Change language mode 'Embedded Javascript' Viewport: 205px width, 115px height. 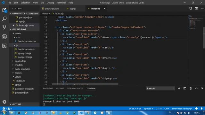(x=182, y=109)
